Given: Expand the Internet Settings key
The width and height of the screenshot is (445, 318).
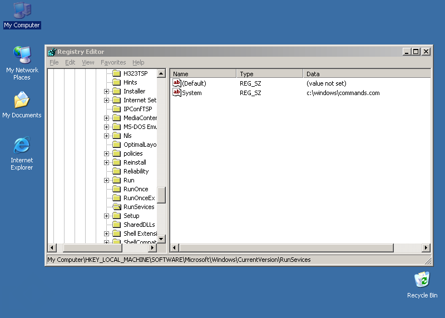Looking at the screenshot, I should click(x=106, y=100).
